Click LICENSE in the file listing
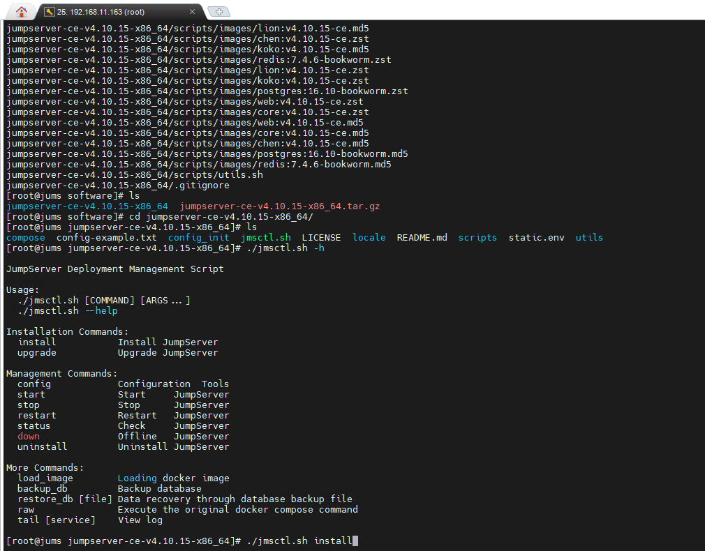This screenshot has width=705, height=551. [322, 238]
